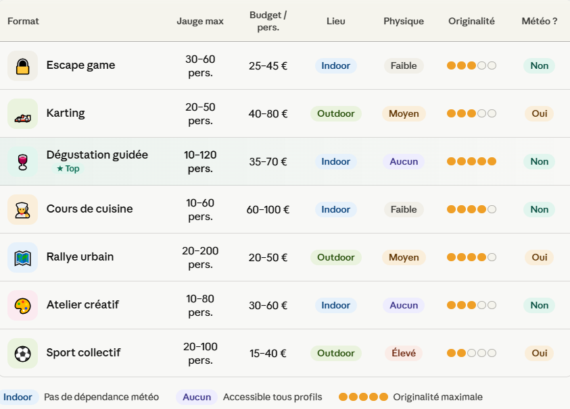Select the Indoor legend badge at bottom

(x=18, y=397)
